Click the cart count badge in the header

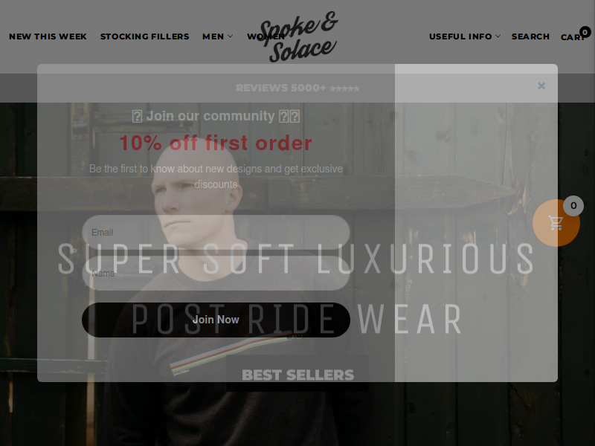(585, 32)
